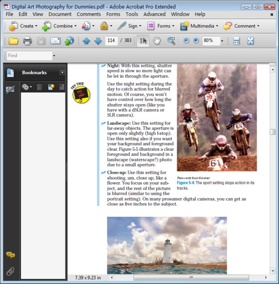Click the Secure padlock icon
279x284 pixels.
104,26
